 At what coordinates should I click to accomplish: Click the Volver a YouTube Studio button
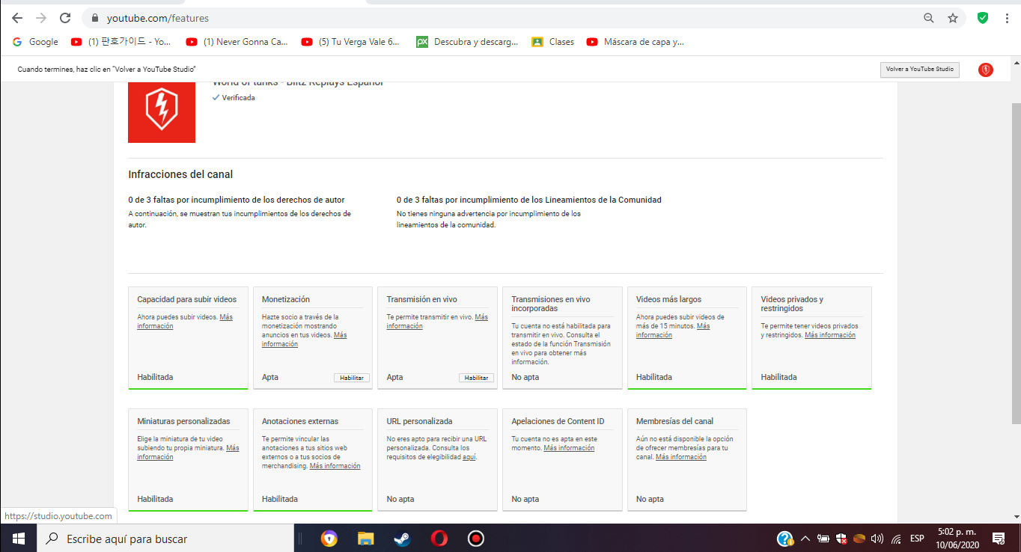(919, 69)
